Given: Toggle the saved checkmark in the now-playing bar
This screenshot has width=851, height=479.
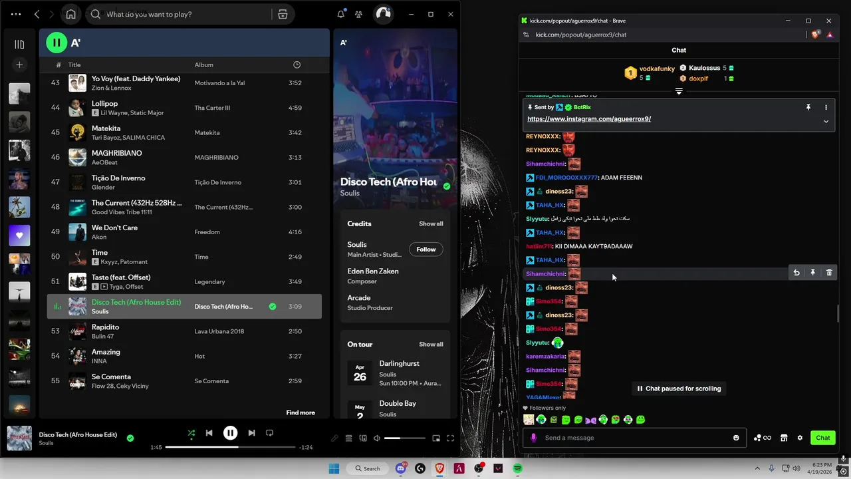Looking at the screenshot, I should 130,438.
